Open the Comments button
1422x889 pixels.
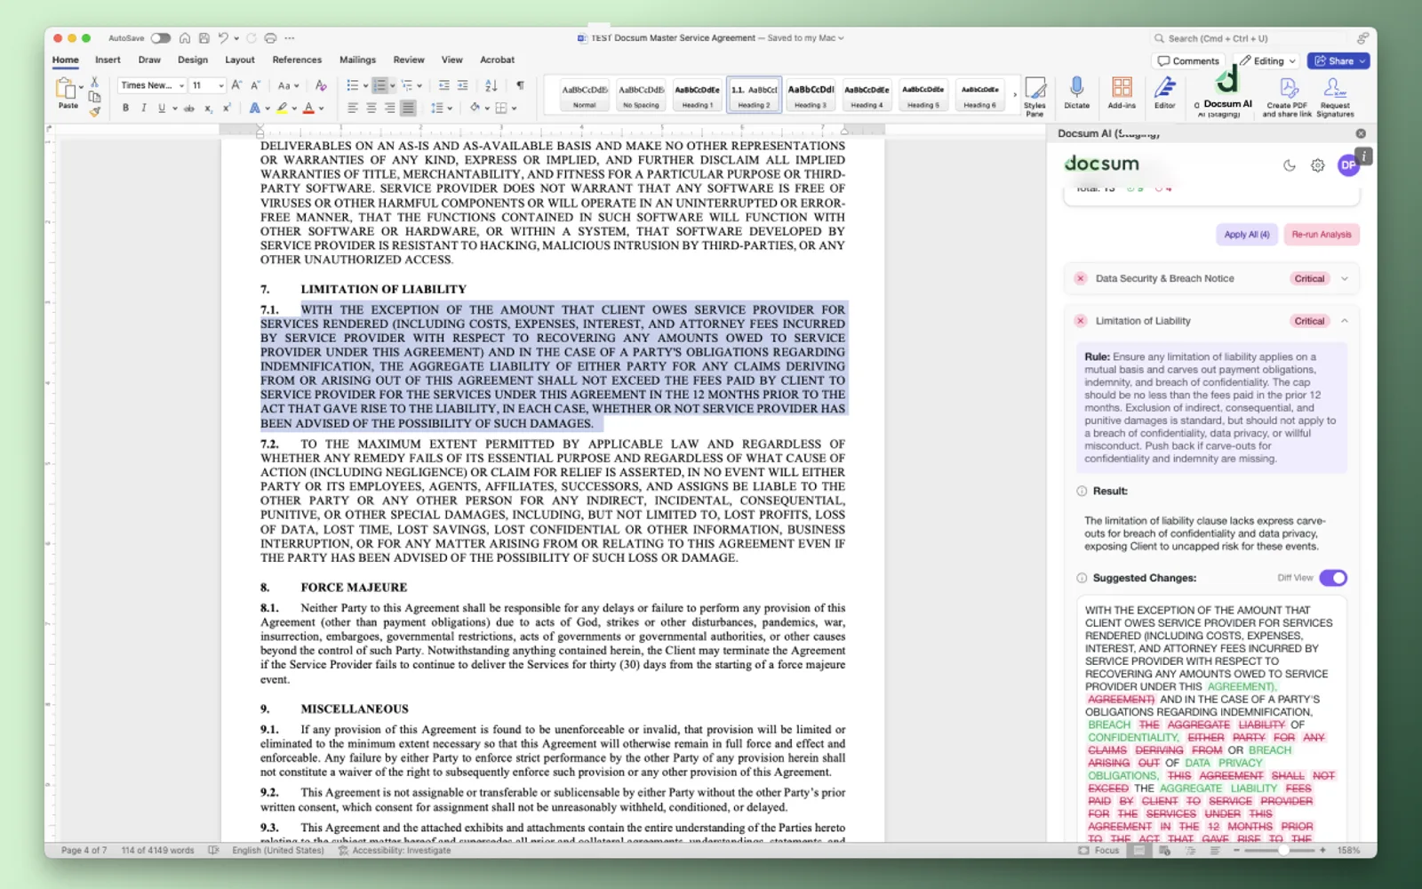[x=1188, y=61]
